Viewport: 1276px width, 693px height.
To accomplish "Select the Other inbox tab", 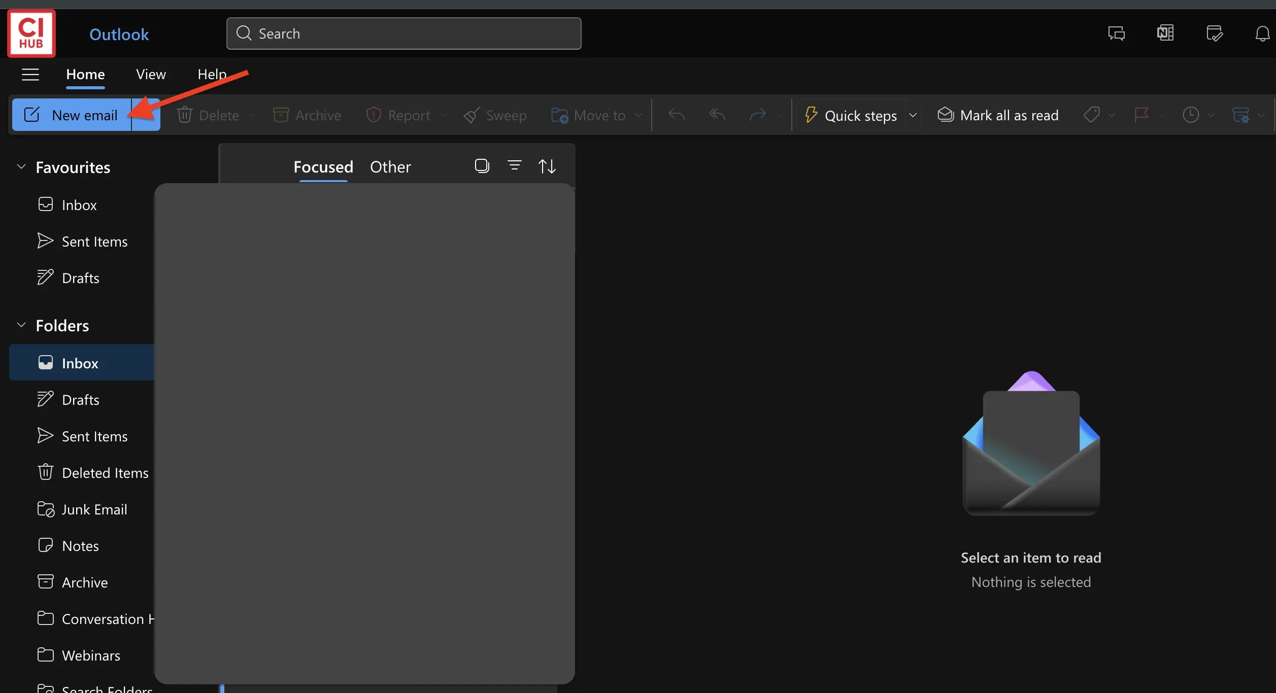I will (390, 167).
